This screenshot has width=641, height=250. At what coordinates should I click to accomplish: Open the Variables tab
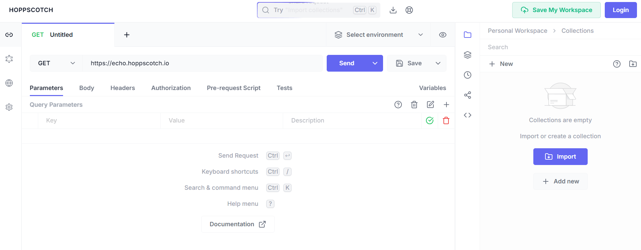(433, 88)
